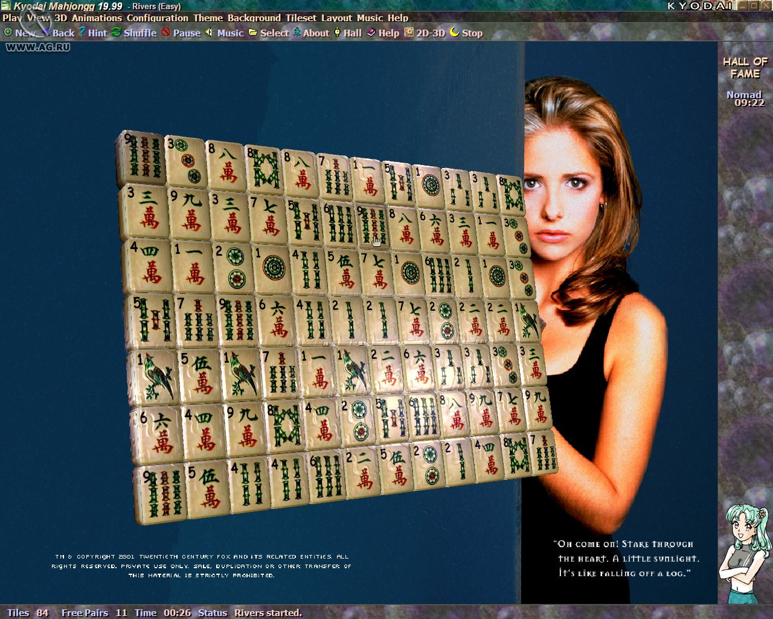Toggle Music speaker icon in toolbar
Viewport: 773px width, 619px height.
click(210, 33)
